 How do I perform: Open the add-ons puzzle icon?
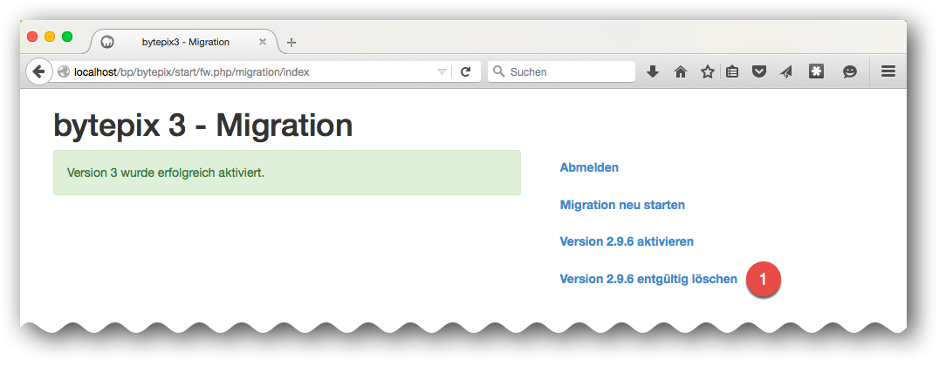(816, 71)
